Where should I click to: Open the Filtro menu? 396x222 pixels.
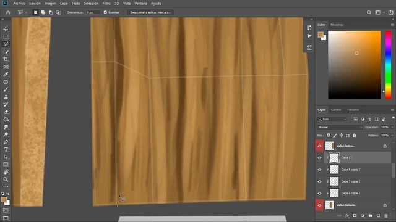[x=106, y=4]
